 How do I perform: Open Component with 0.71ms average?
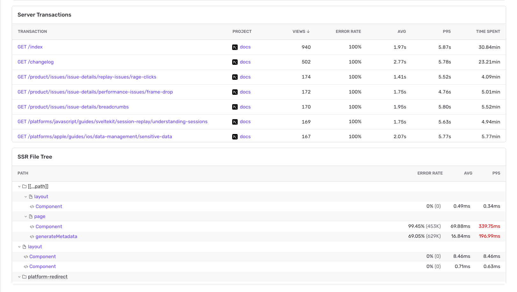click(43, 266)
